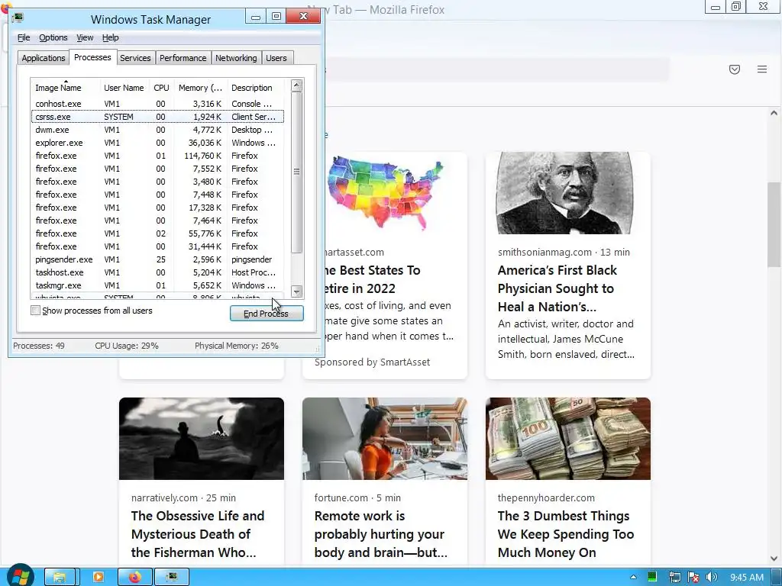This screenshot has height=586, width=782.
Task: Click the James McCune Smith portrait thumbnail
Action: tap(568, 193)
